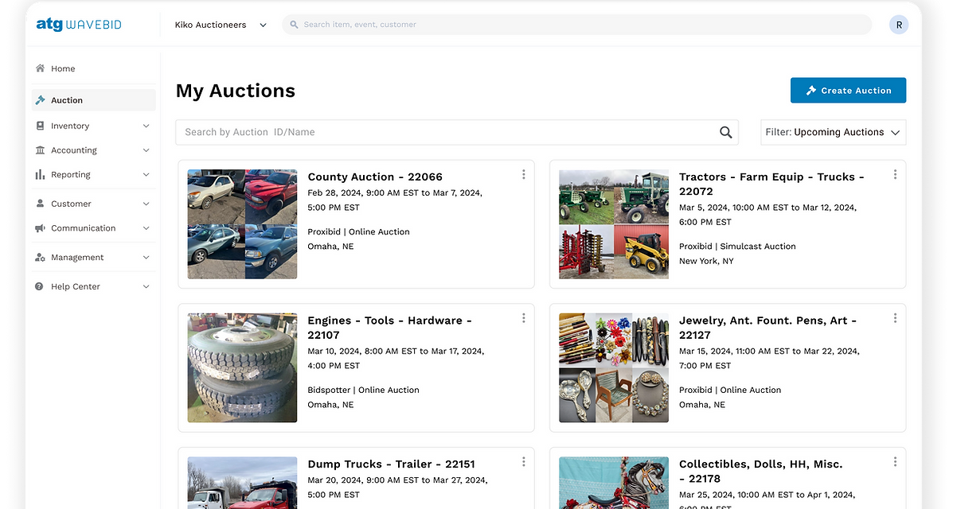Screen dimensions: 953x509
Task: Open options menu for Collectibles, Dolls, HH auction
Action: pyautogui.click(x=895, y=462)
